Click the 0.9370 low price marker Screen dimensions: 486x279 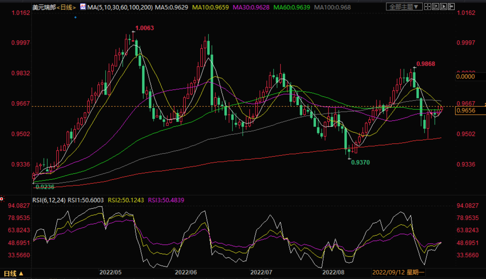360,162
